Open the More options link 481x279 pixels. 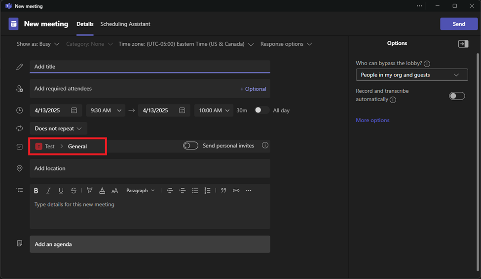(x=372, y=120)
